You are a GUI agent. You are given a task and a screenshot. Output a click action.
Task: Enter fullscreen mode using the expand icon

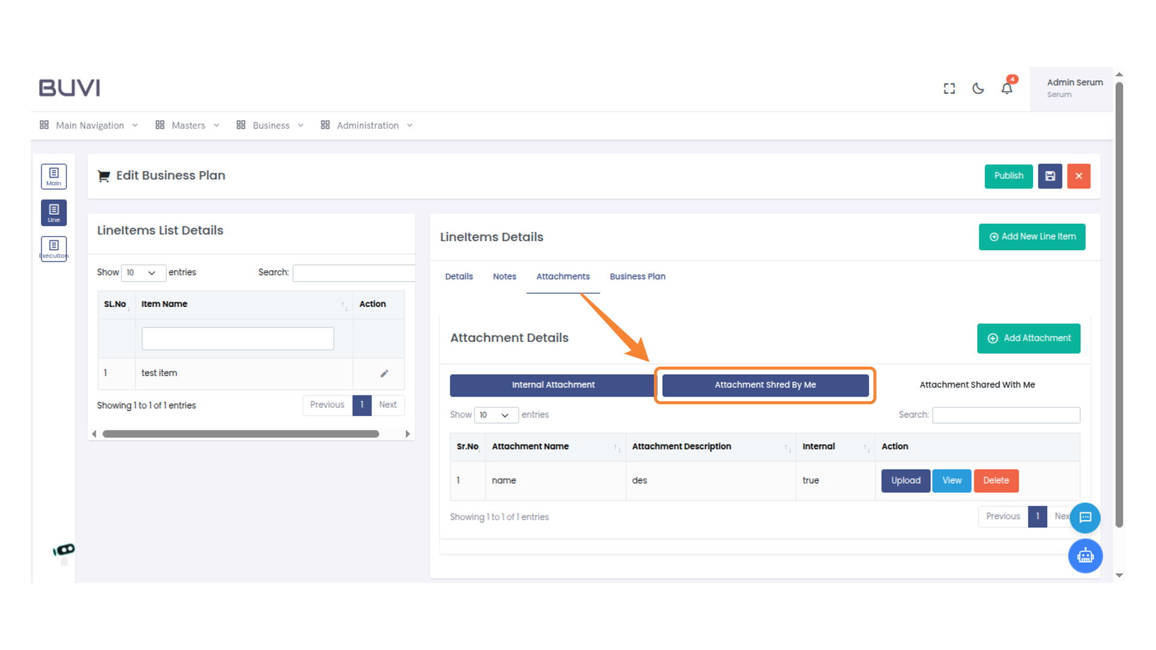point(949,88)
